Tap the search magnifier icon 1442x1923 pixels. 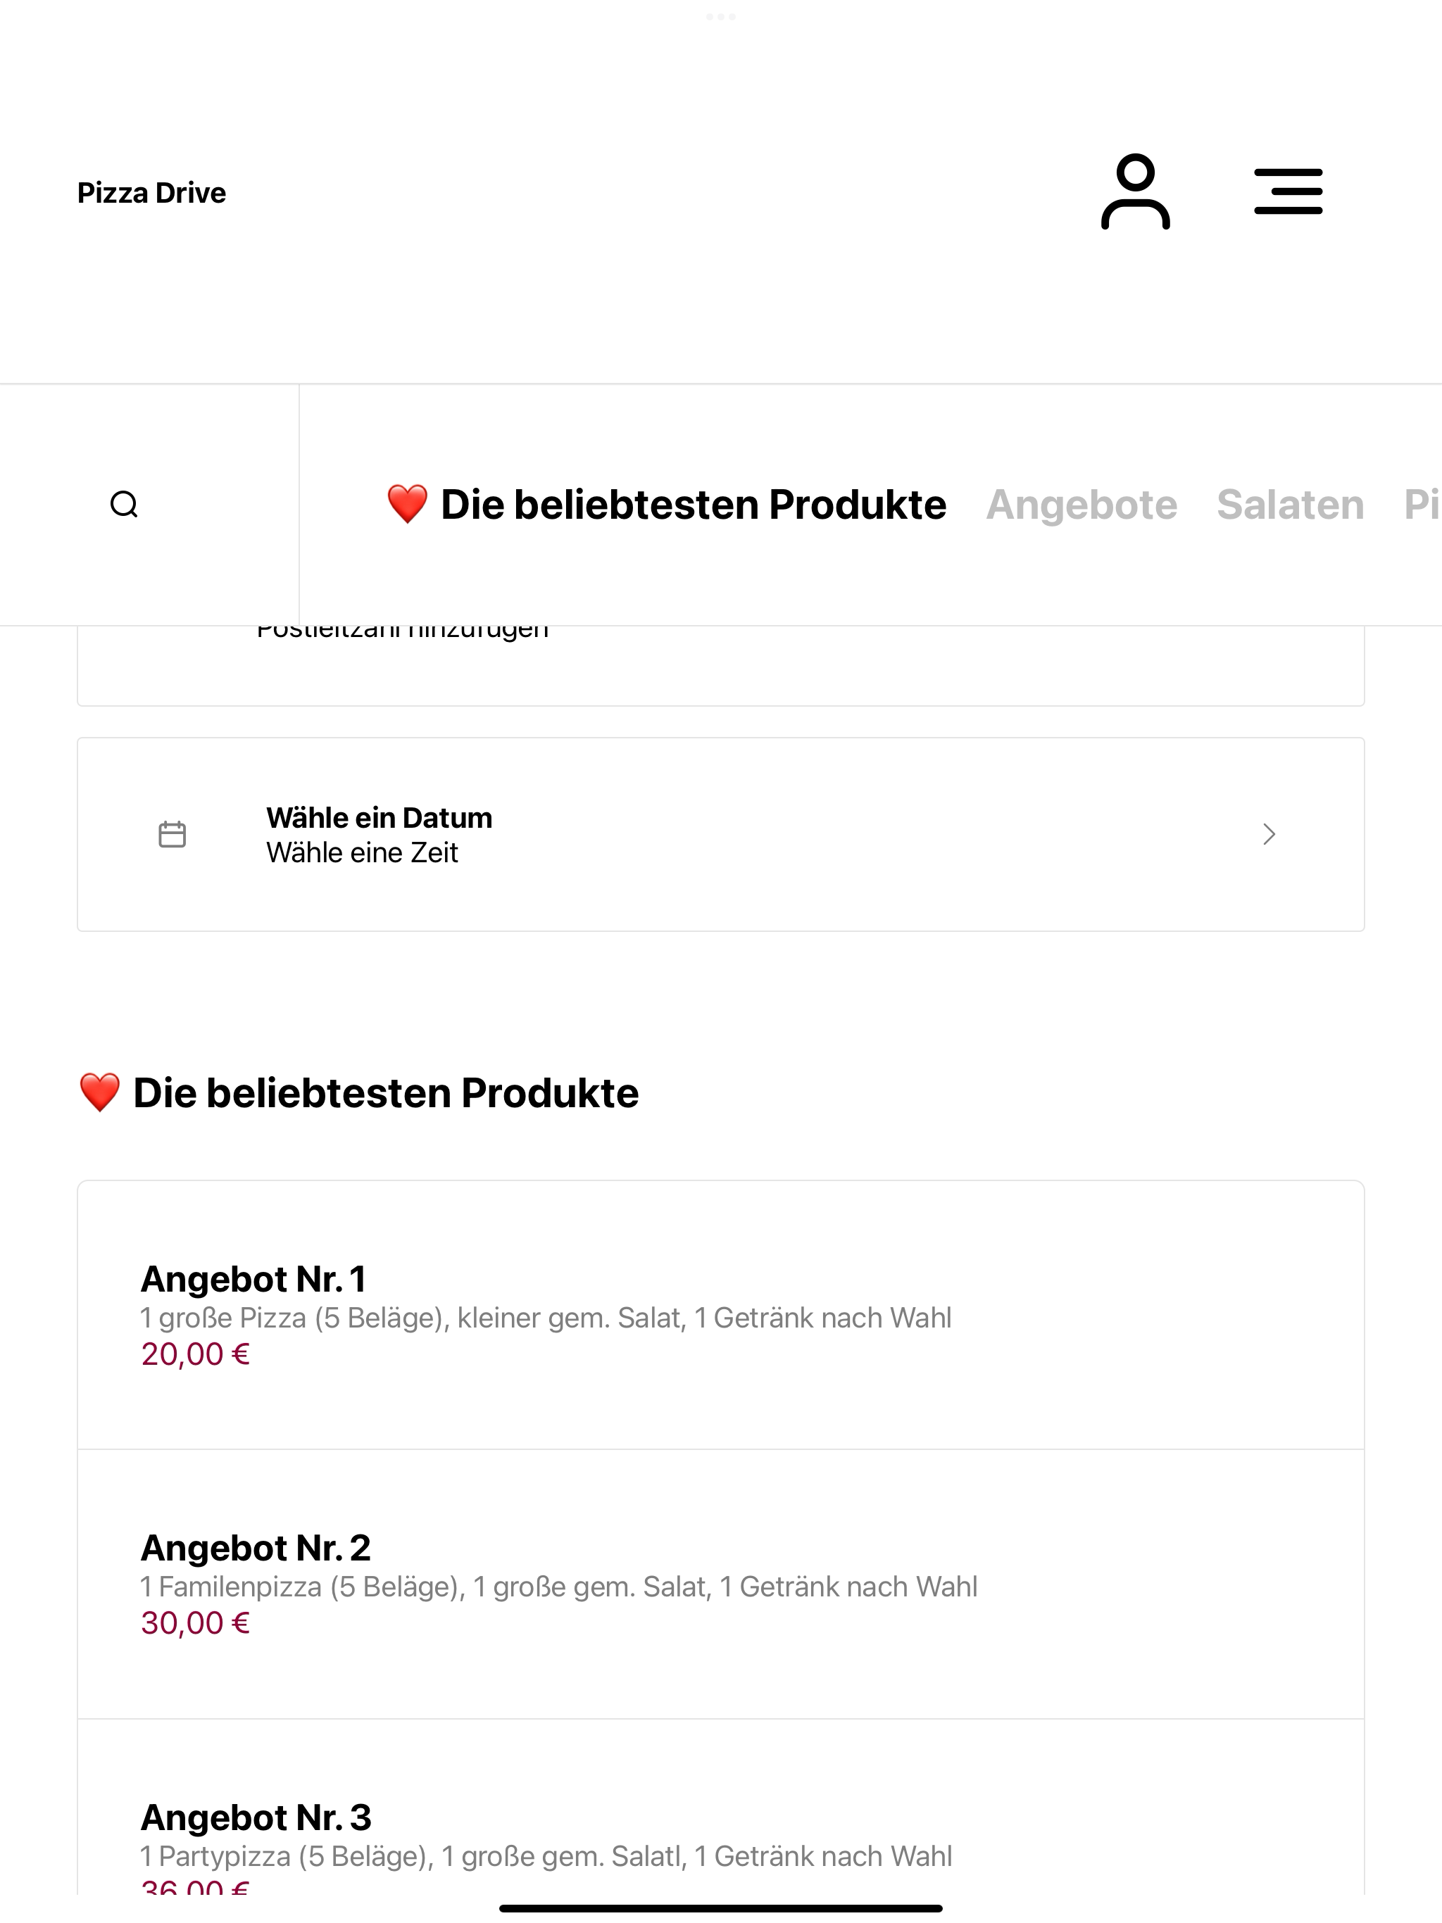[125, 504]
